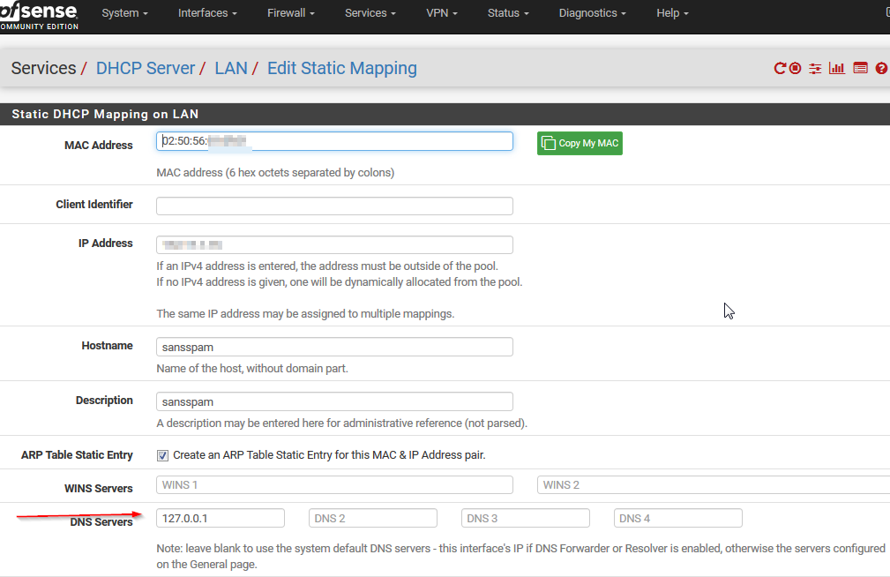Click the Hostname field containing sansspam
The height and width of the screenshot is (577, 890).
click(x=334, y=347)
